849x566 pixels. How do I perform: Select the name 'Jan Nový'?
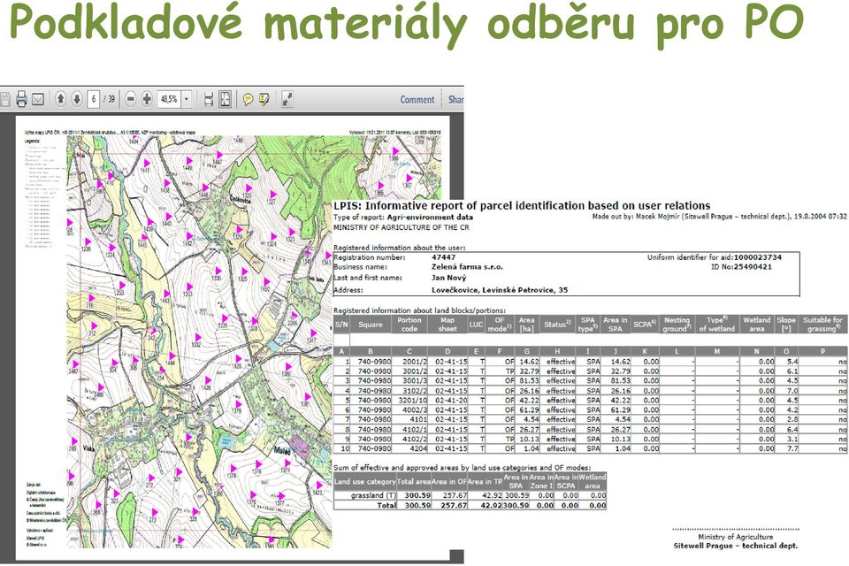coord(449,278)
